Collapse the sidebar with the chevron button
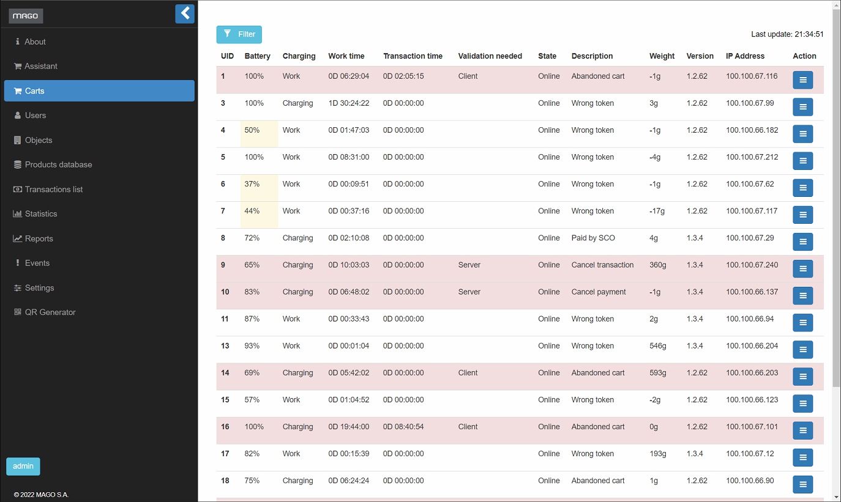The width and height of the screenshot is (841, 502). [x=184, y=13]
